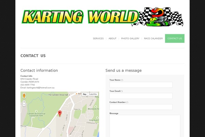Select the Map view toggle

(85, 94)
